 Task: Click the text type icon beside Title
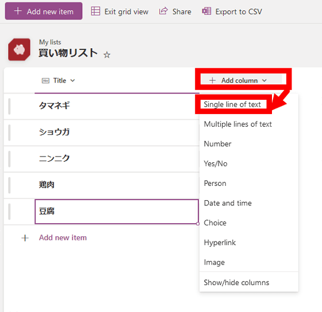pos(45,81)
